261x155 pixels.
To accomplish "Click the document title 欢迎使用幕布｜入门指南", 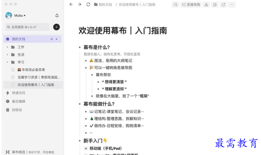I will click(x=123, y=31).
